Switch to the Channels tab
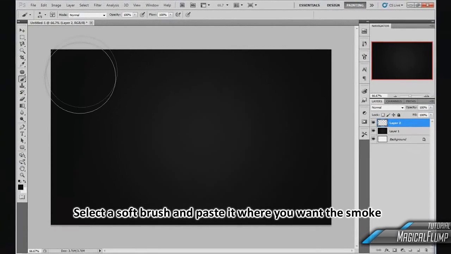Screen dimensions: 451x254 tap(394, 101)
